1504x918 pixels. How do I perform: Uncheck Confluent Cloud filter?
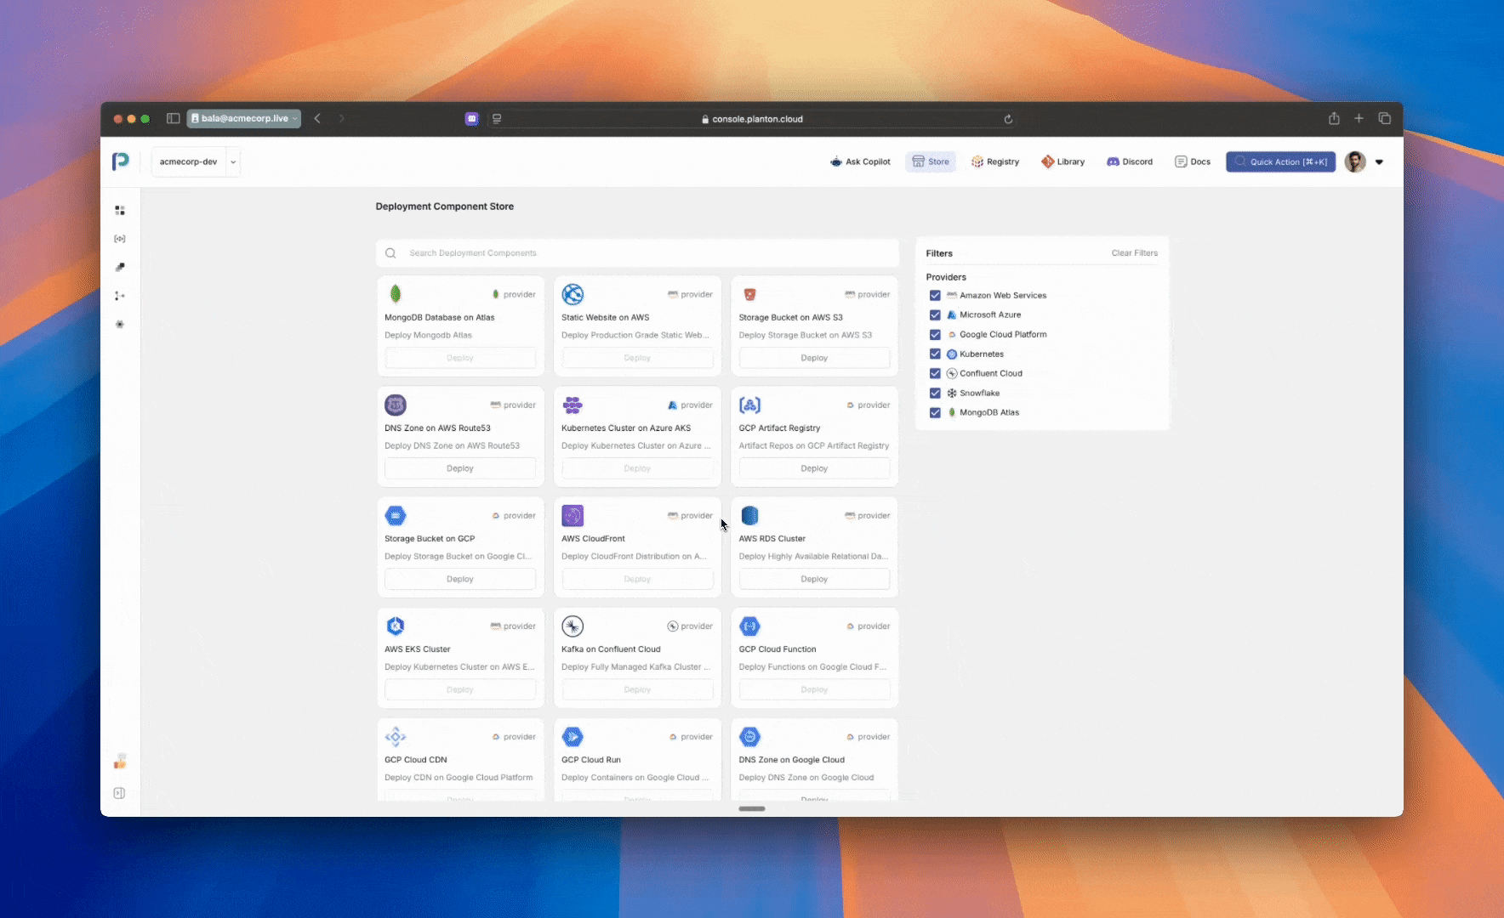[x=935, y=373]
